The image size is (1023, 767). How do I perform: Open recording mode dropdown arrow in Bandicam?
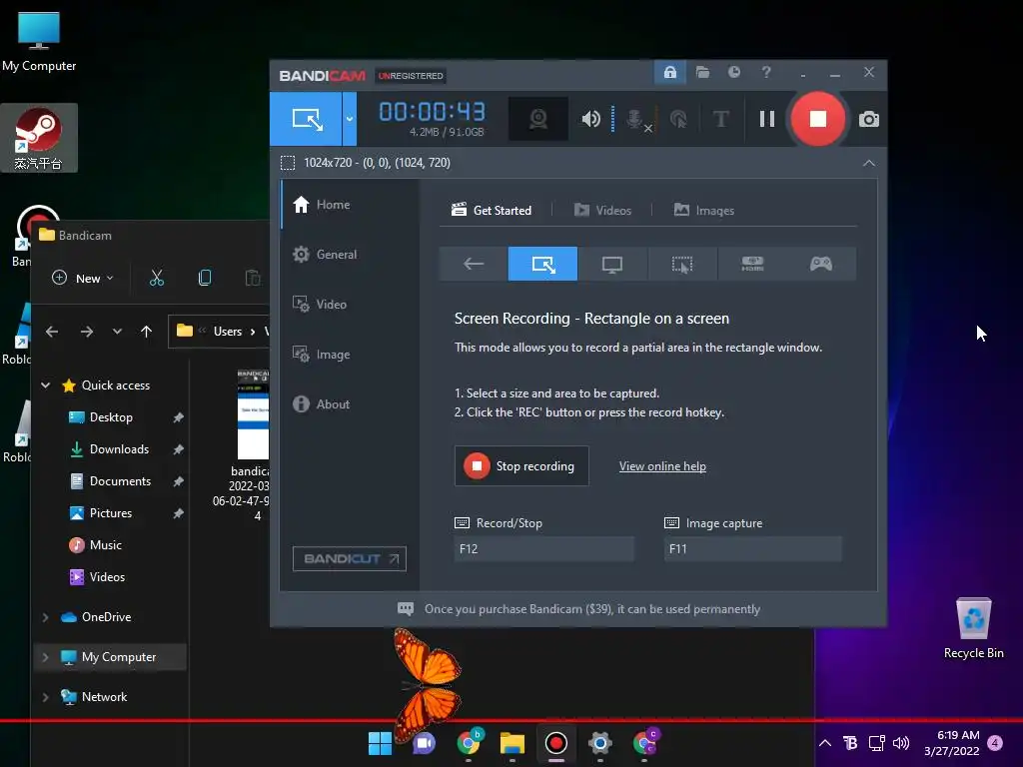pos(350,119)
